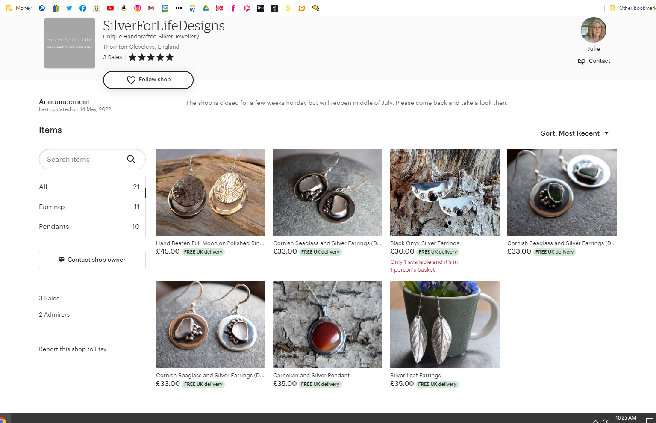
Task: Click Contact shop owner button
Action: click(92, 260)
